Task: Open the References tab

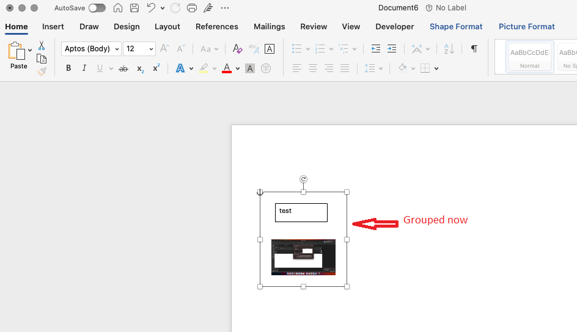Action: (x=217, y=26)
